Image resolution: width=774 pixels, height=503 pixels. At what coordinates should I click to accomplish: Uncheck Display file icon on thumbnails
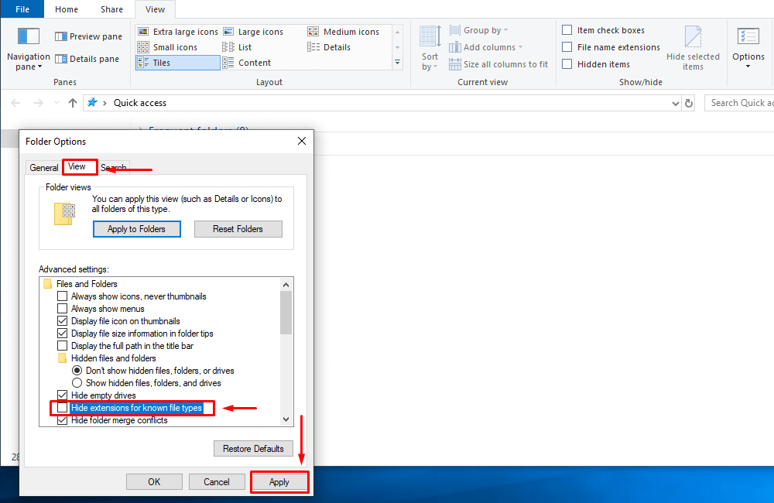(62, 321)
